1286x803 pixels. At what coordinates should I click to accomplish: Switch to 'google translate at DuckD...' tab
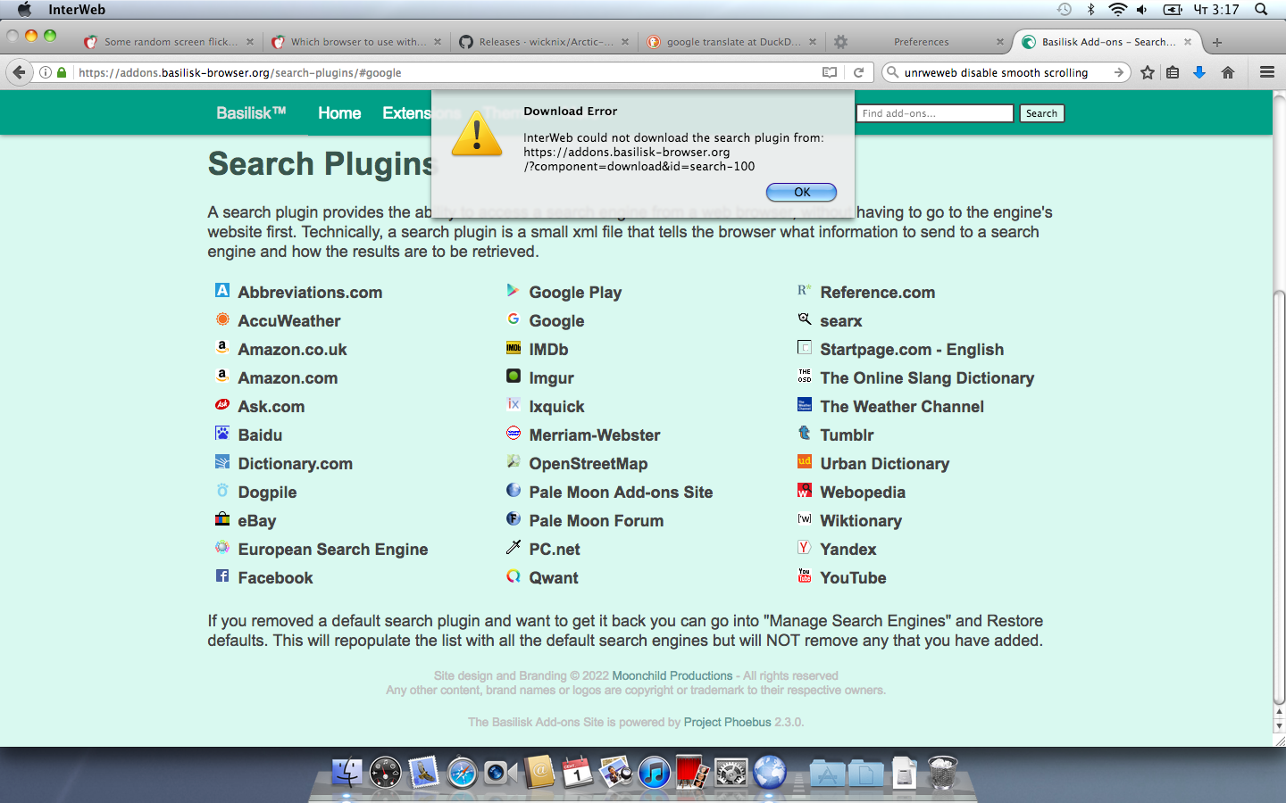click(731, 42)
